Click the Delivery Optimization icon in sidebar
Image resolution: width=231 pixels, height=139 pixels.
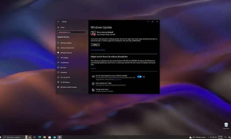pyautogui.click(x=58, y=48)
